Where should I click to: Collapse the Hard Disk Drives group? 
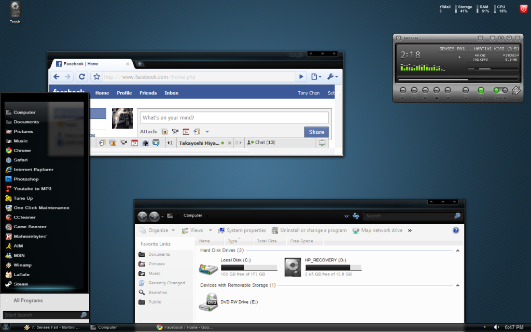[x=457, y=251]
